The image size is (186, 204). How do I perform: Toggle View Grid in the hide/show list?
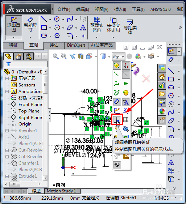click(x=126, y=119)
